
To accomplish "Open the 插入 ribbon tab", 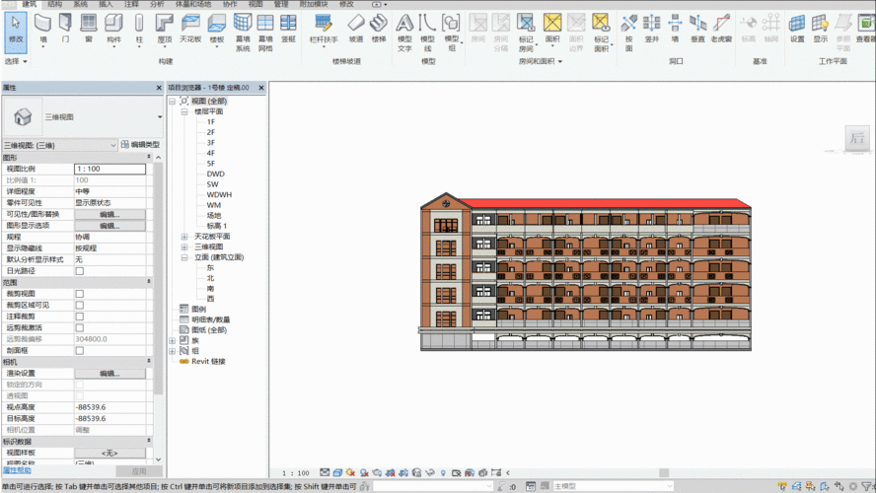I will click(106, 4).
